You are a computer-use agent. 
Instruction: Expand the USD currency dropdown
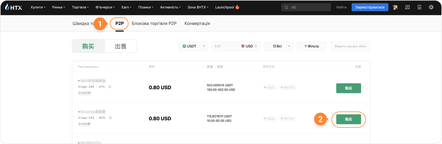point(249,46)
